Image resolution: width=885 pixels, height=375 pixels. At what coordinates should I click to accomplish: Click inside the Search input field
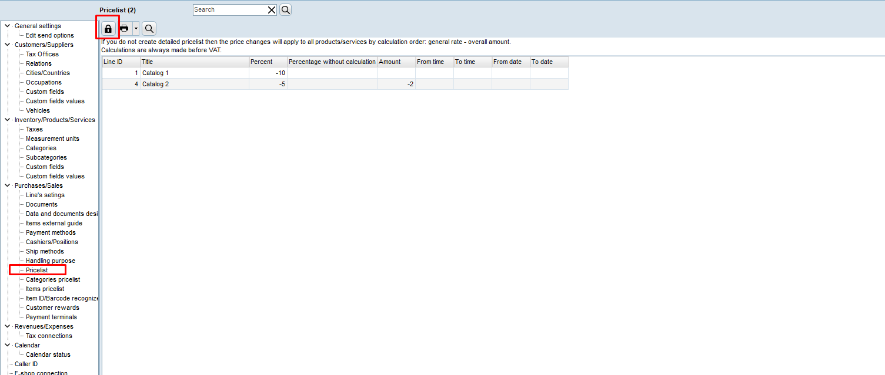pos(229,9)
